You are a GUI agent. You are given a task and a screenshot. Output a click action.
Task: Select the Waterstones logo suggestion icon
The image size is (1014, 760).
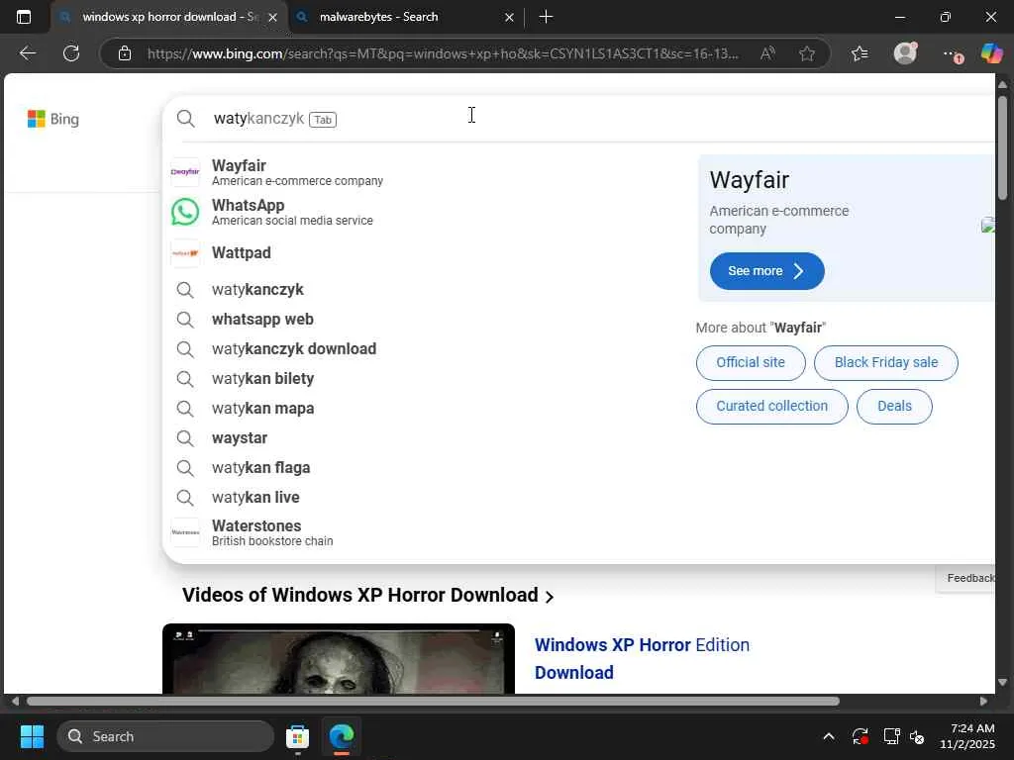[x=185, y=532]
